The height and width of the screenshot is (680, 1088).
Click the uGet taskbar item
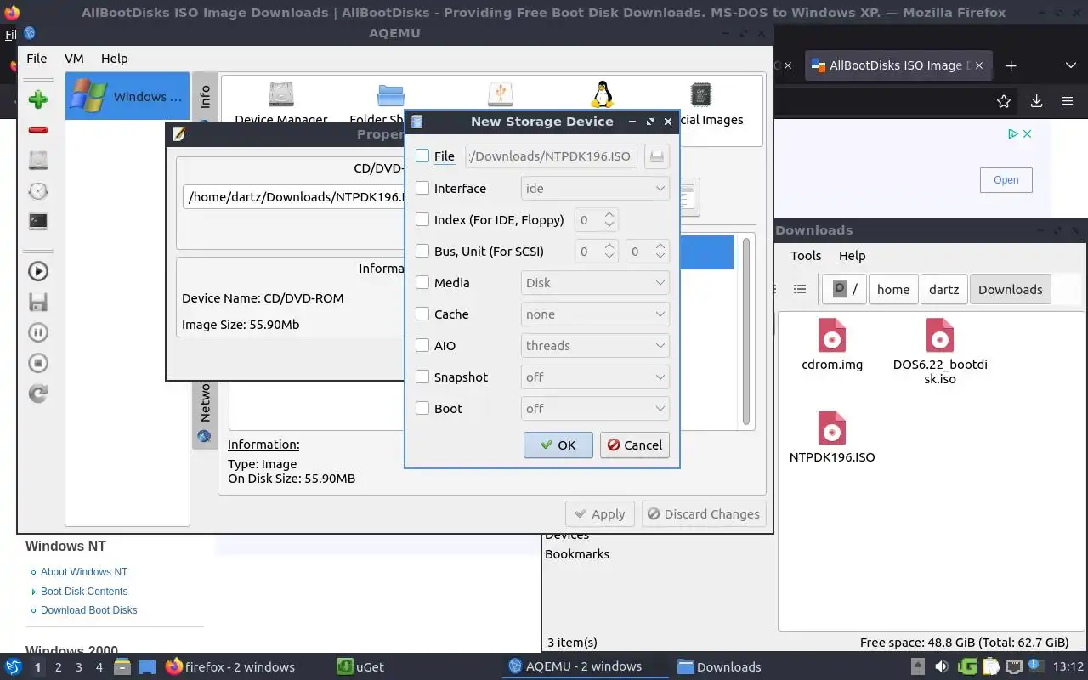pos(362,667)
